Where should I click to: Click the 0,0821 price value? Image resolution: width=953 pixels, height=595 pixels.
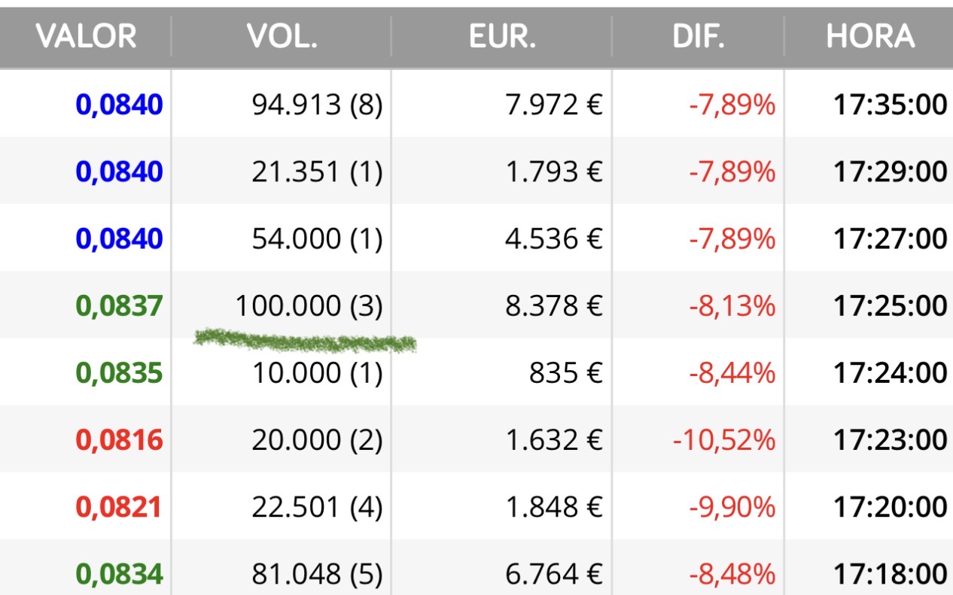coord(119,507)
